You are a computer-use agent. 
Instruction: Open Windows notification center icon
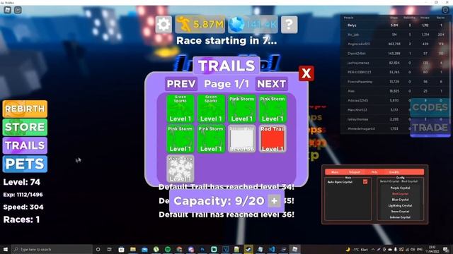coord(446,249)
